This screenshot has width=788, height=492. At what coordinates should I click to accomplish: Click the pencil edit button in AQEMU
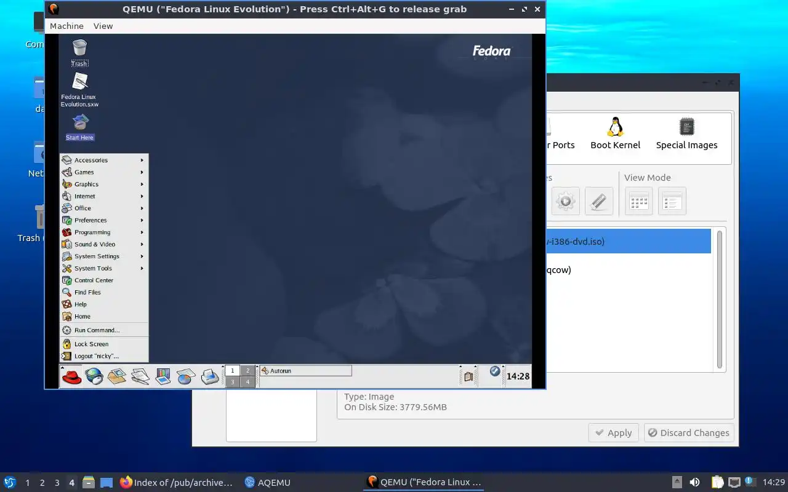598,201
